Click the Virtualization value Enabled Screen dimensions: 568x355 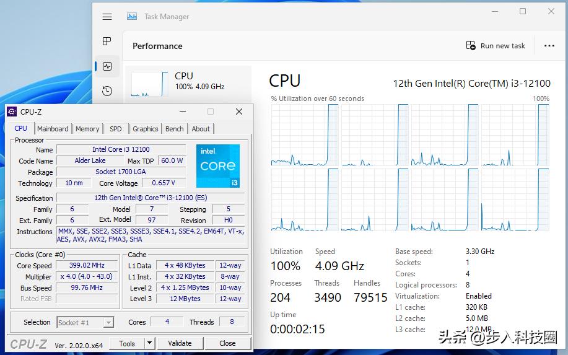pyautogui.click(x=479, y=296)
